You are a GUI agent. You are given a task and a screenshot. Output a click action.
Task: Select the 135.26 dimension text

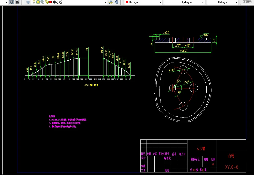click(102, 50)
